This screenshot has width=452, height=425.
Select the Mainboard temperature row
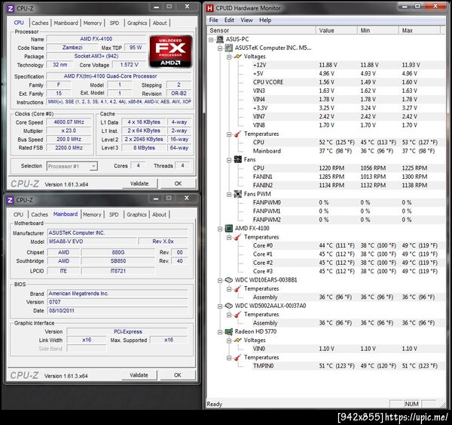348,151
